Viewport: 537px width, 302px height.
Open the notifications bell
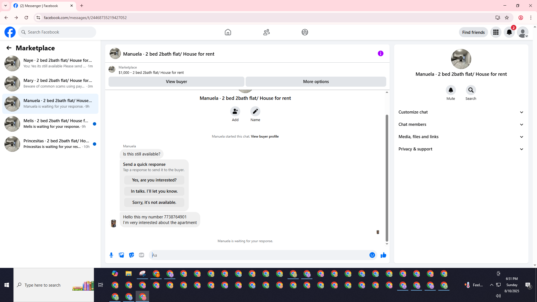point(509,32)
